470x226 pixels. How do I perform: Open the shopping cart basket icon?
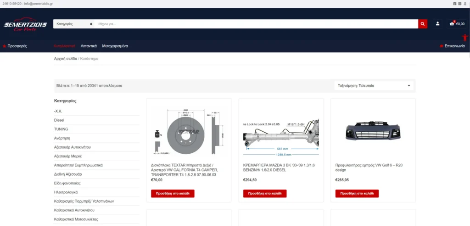(452, 24)
